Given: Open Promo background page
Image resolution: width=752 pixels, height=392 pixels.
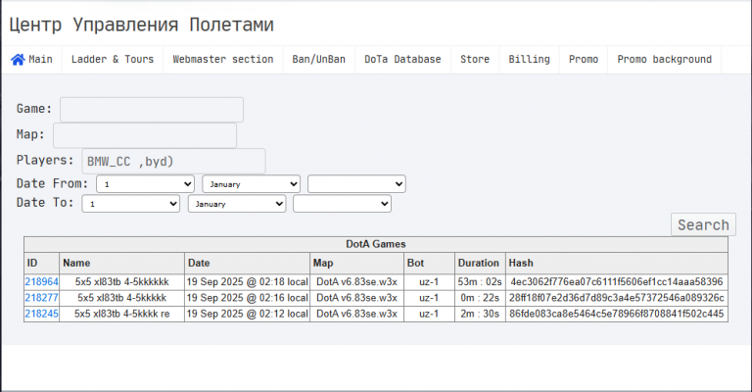Looking at the screenshot, I should click(x=664, y=60).
